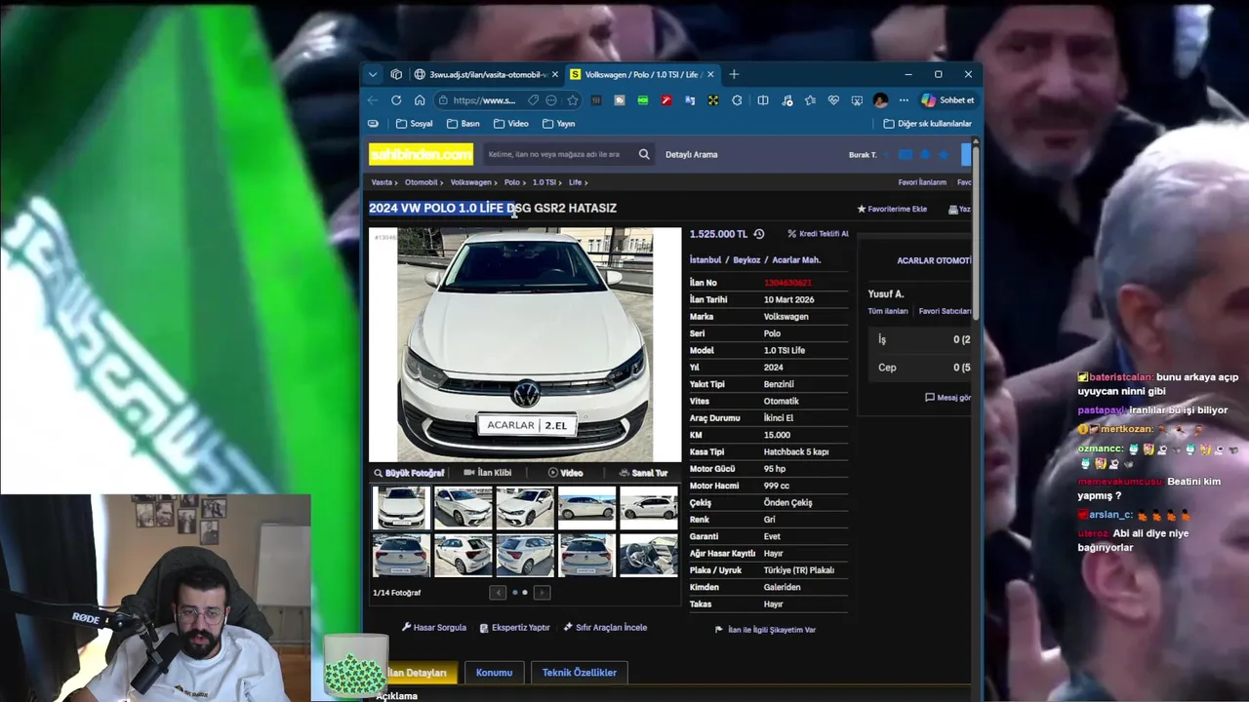The width and height of the screenshot is (1249, 702).
Task: Open the main car front photo
Action: coord(525,344)
